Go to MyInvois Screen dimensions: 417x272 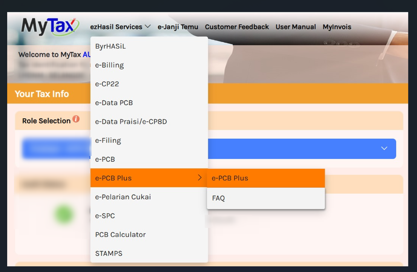[x=337, y=27]
